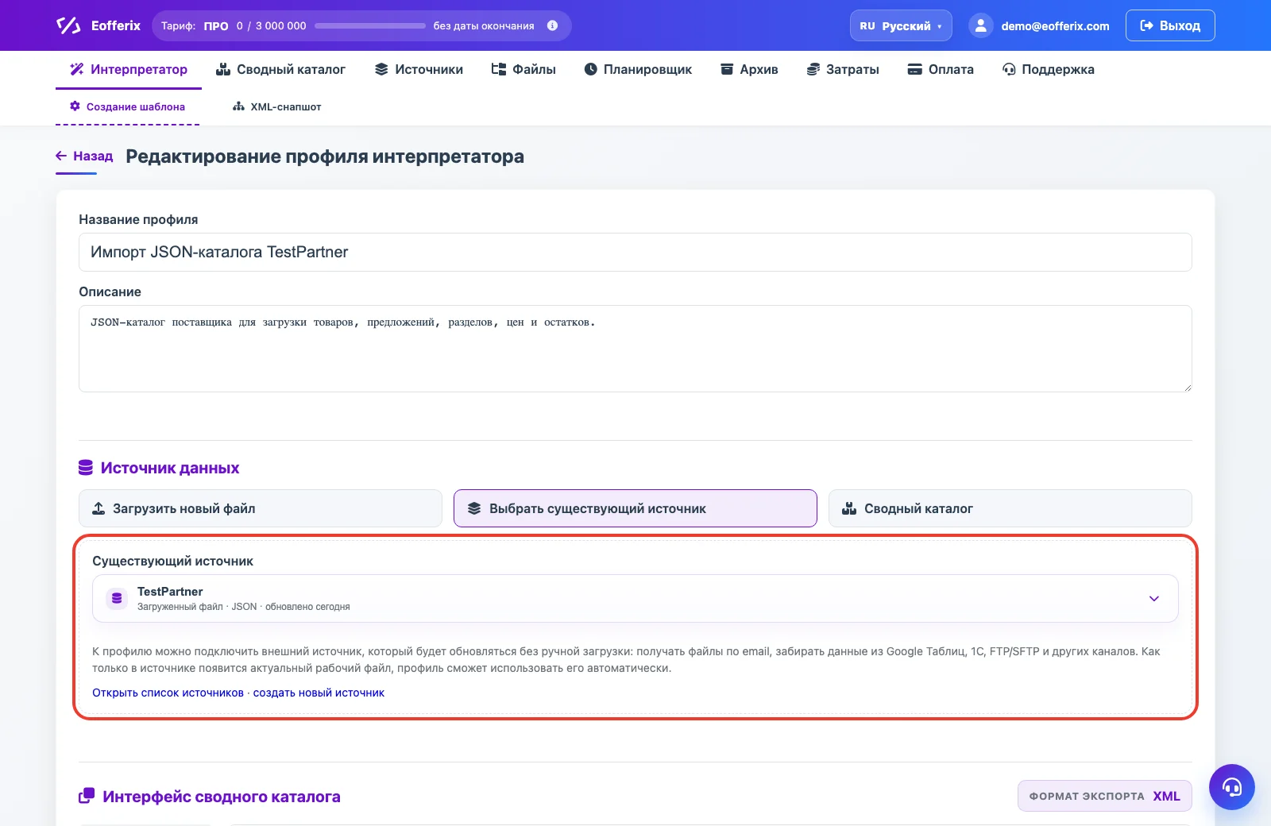
Task: Click the Планировщик clock icon
Action: [x=590, y=69]
